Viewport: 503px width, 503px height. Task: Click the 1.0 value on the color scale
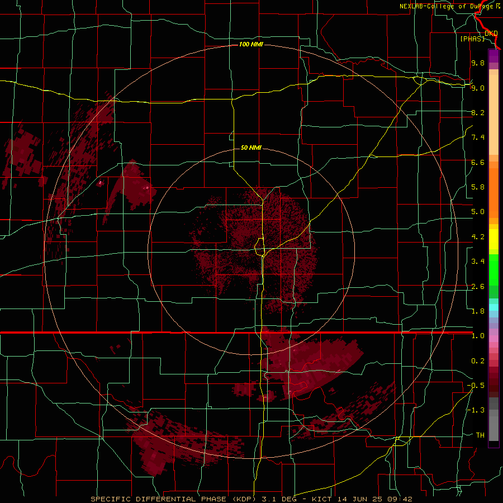[x=478, y=336]
